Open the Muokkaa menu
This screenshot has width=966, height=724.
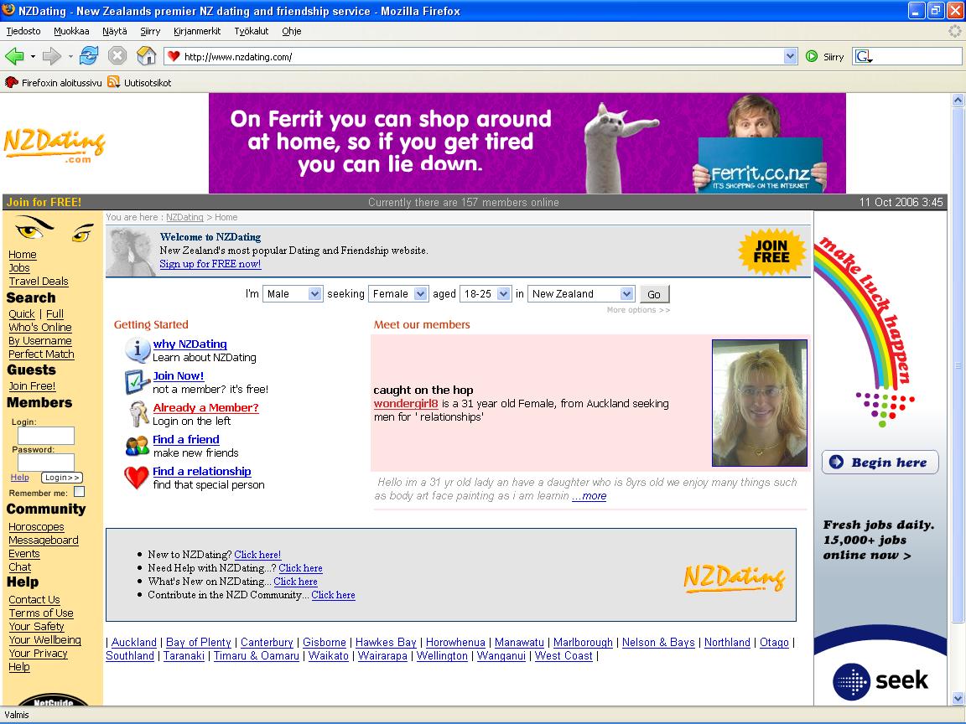tap(71, 31)
